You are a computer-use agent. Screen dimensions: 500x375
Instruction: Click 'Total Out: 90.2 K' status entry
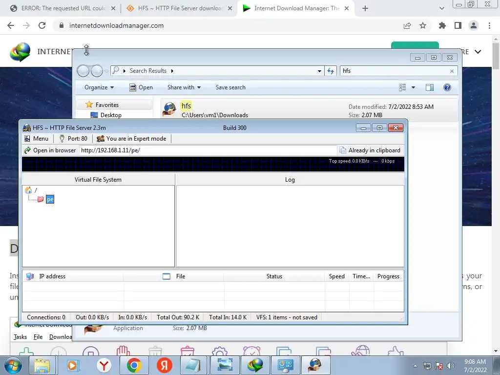(178, 317)
